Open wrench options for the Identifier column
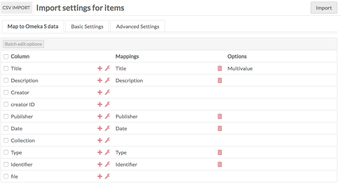Image resolution: width=341 pixels, height=187 pixels. click(x=107, y=164)
